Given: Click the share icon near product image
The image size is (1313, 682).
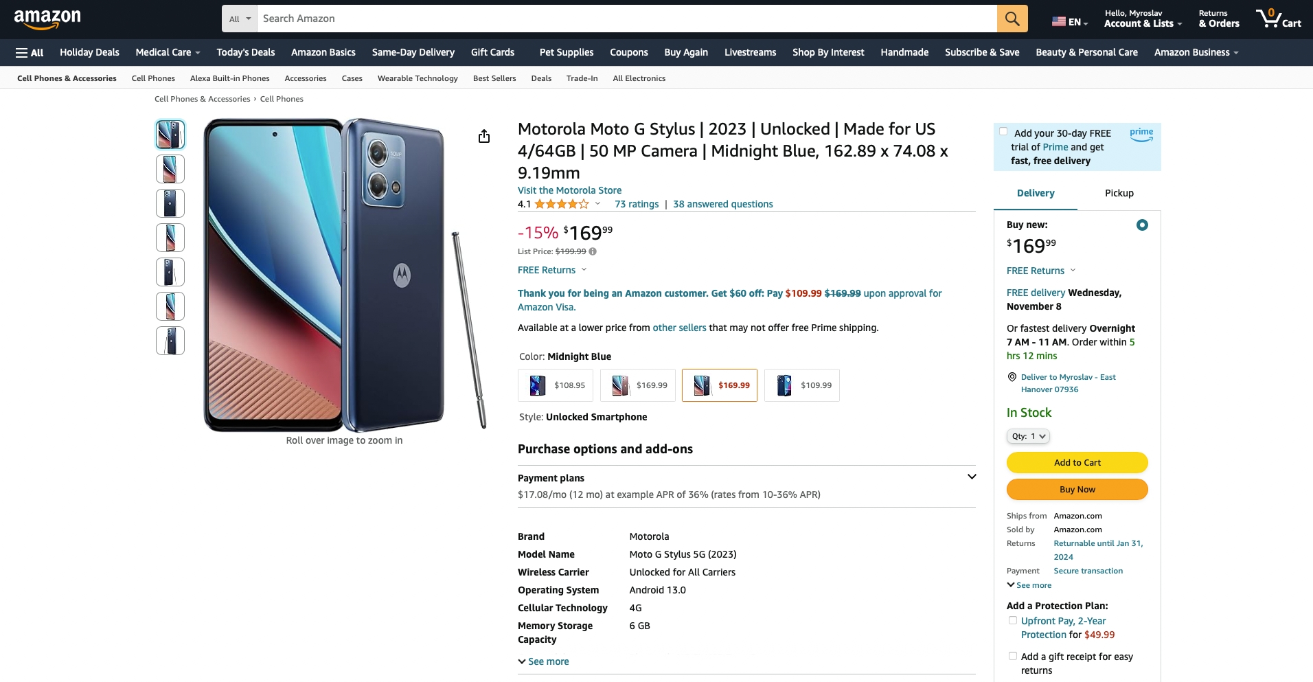Looking at the screenshot, I should [484, 136].
